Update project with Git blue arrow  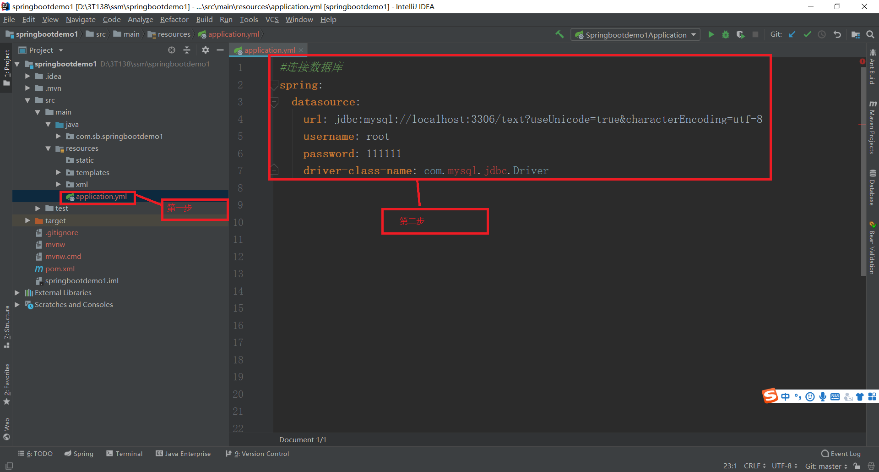(792, 34)
